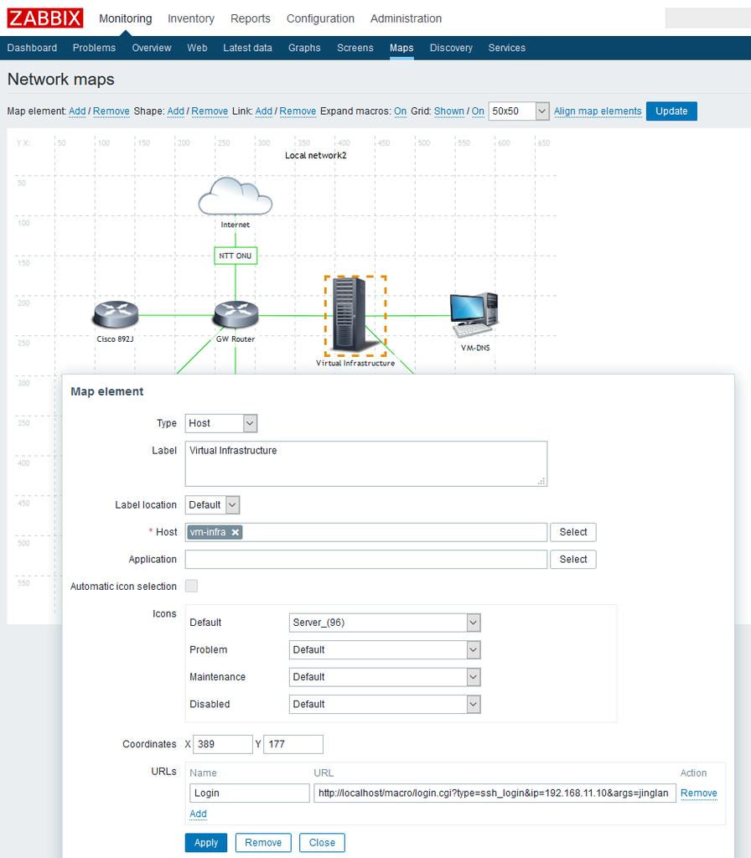Select the GW Router map icon
Viewport: 751px width, 858px height.
click(236, 315)
